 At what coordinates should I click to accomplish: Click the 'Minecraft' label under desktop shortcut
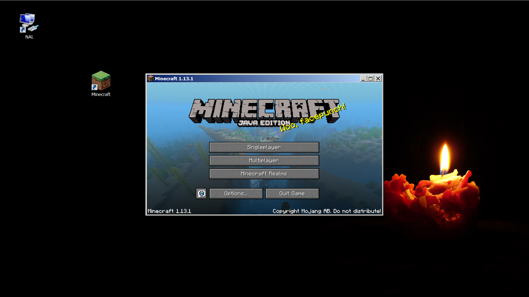tap(101, 94)
